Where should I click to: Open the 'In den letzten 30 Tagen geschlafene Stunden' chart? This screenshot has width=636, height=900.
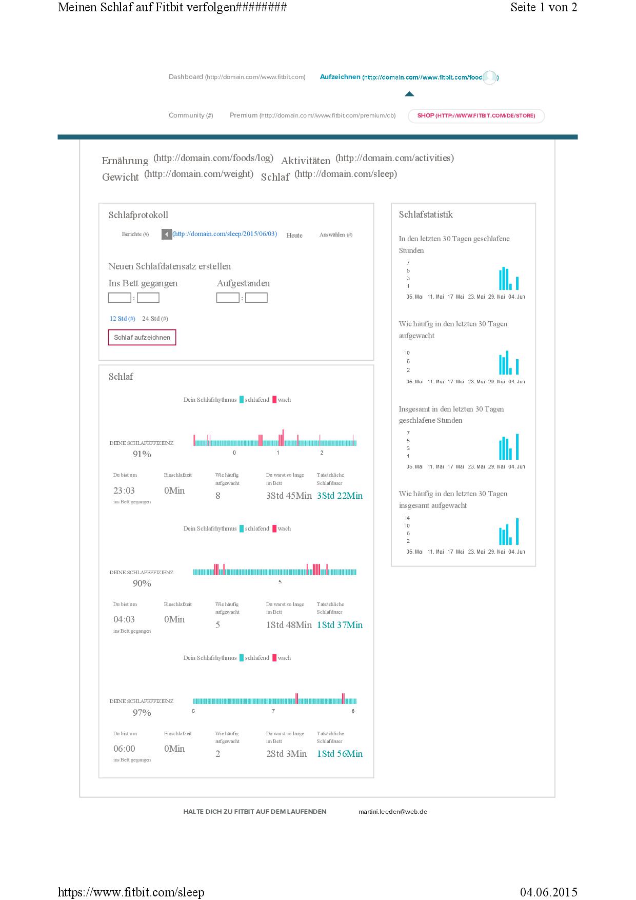[466, 280]
